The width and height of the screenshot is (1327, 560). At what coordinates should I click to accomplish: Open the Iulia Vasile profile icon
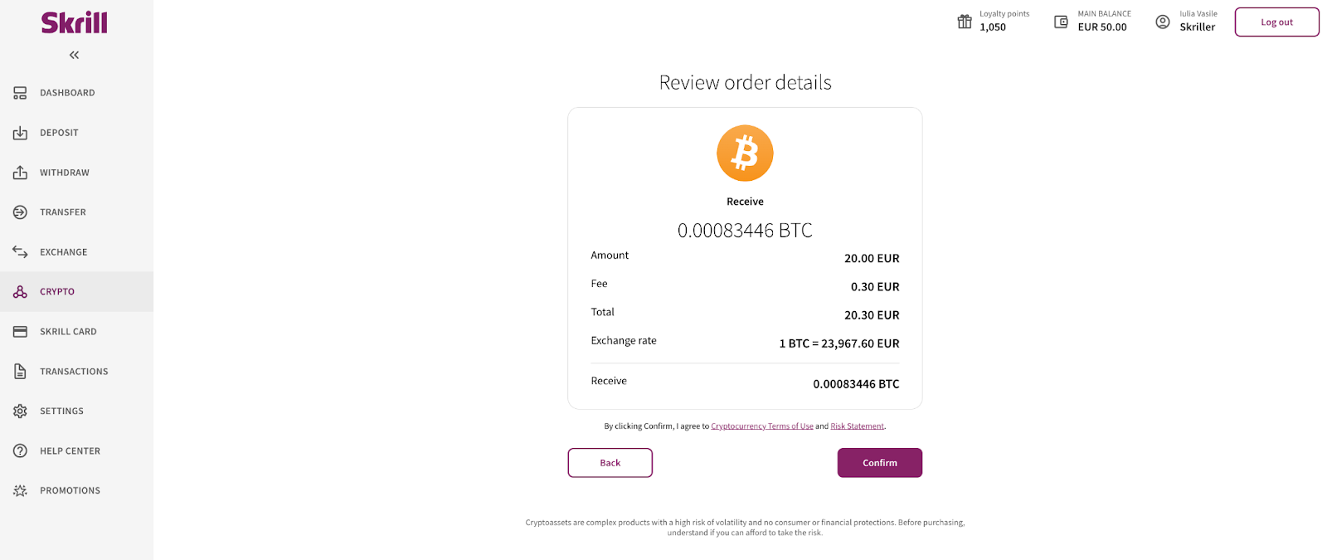pos(1163,22)
